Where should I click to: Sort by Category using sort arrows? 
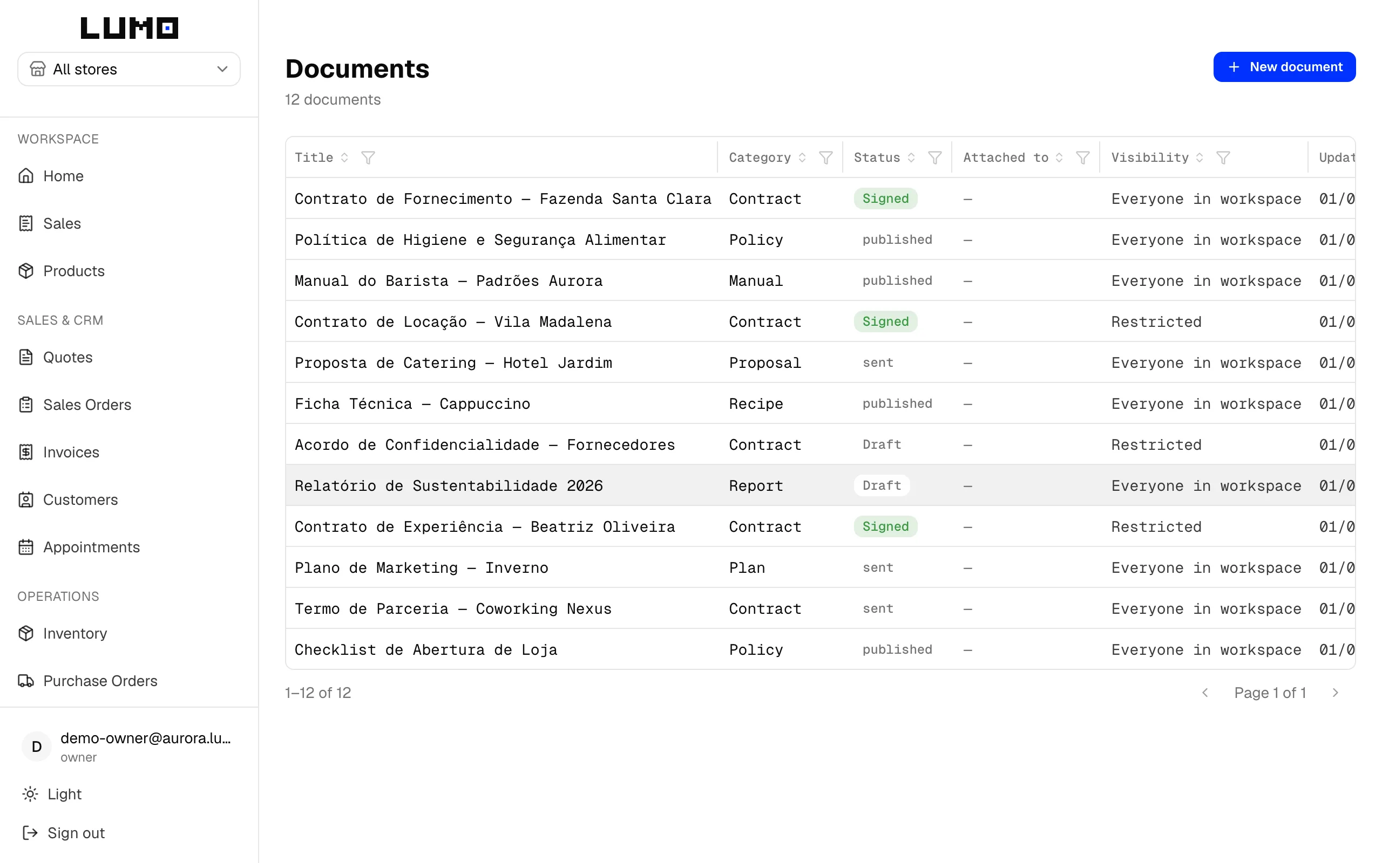(x=802, y=157)
